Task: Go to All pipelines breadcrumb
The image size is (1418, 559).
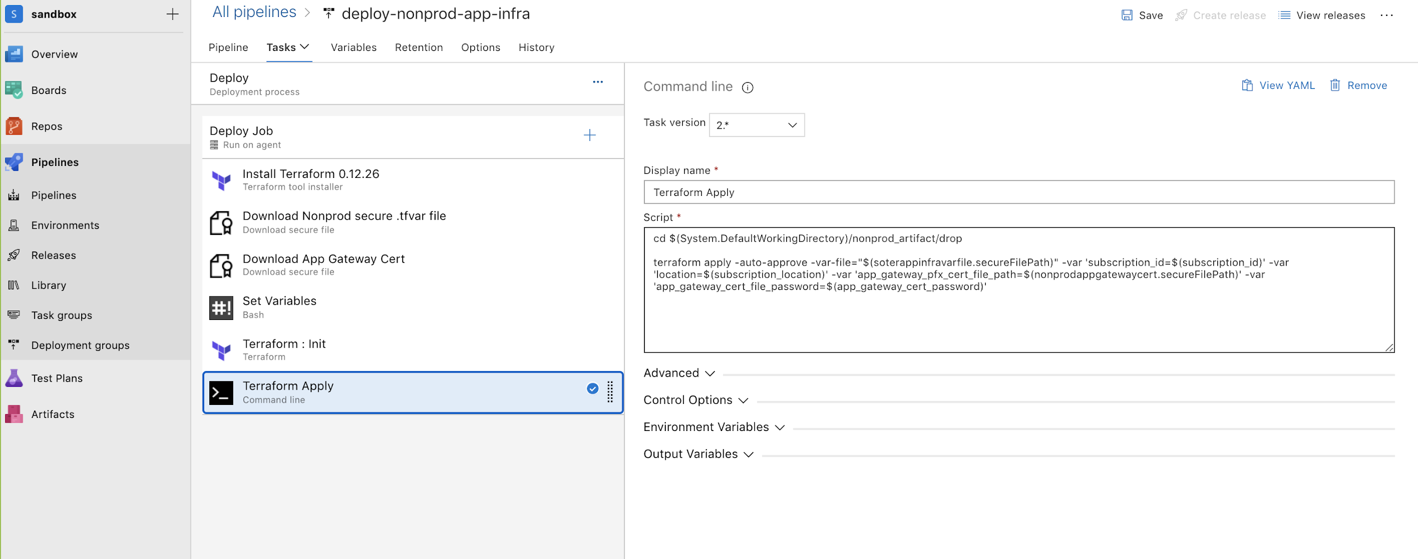Action: point(254,12)
